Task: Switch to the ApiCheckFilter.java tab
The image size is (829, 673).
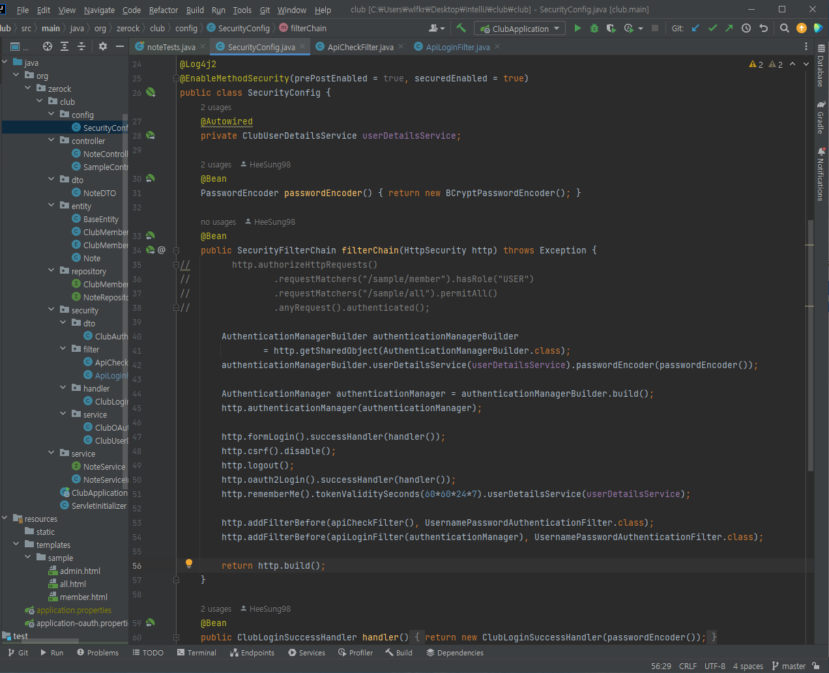Action: pos(360,47)
